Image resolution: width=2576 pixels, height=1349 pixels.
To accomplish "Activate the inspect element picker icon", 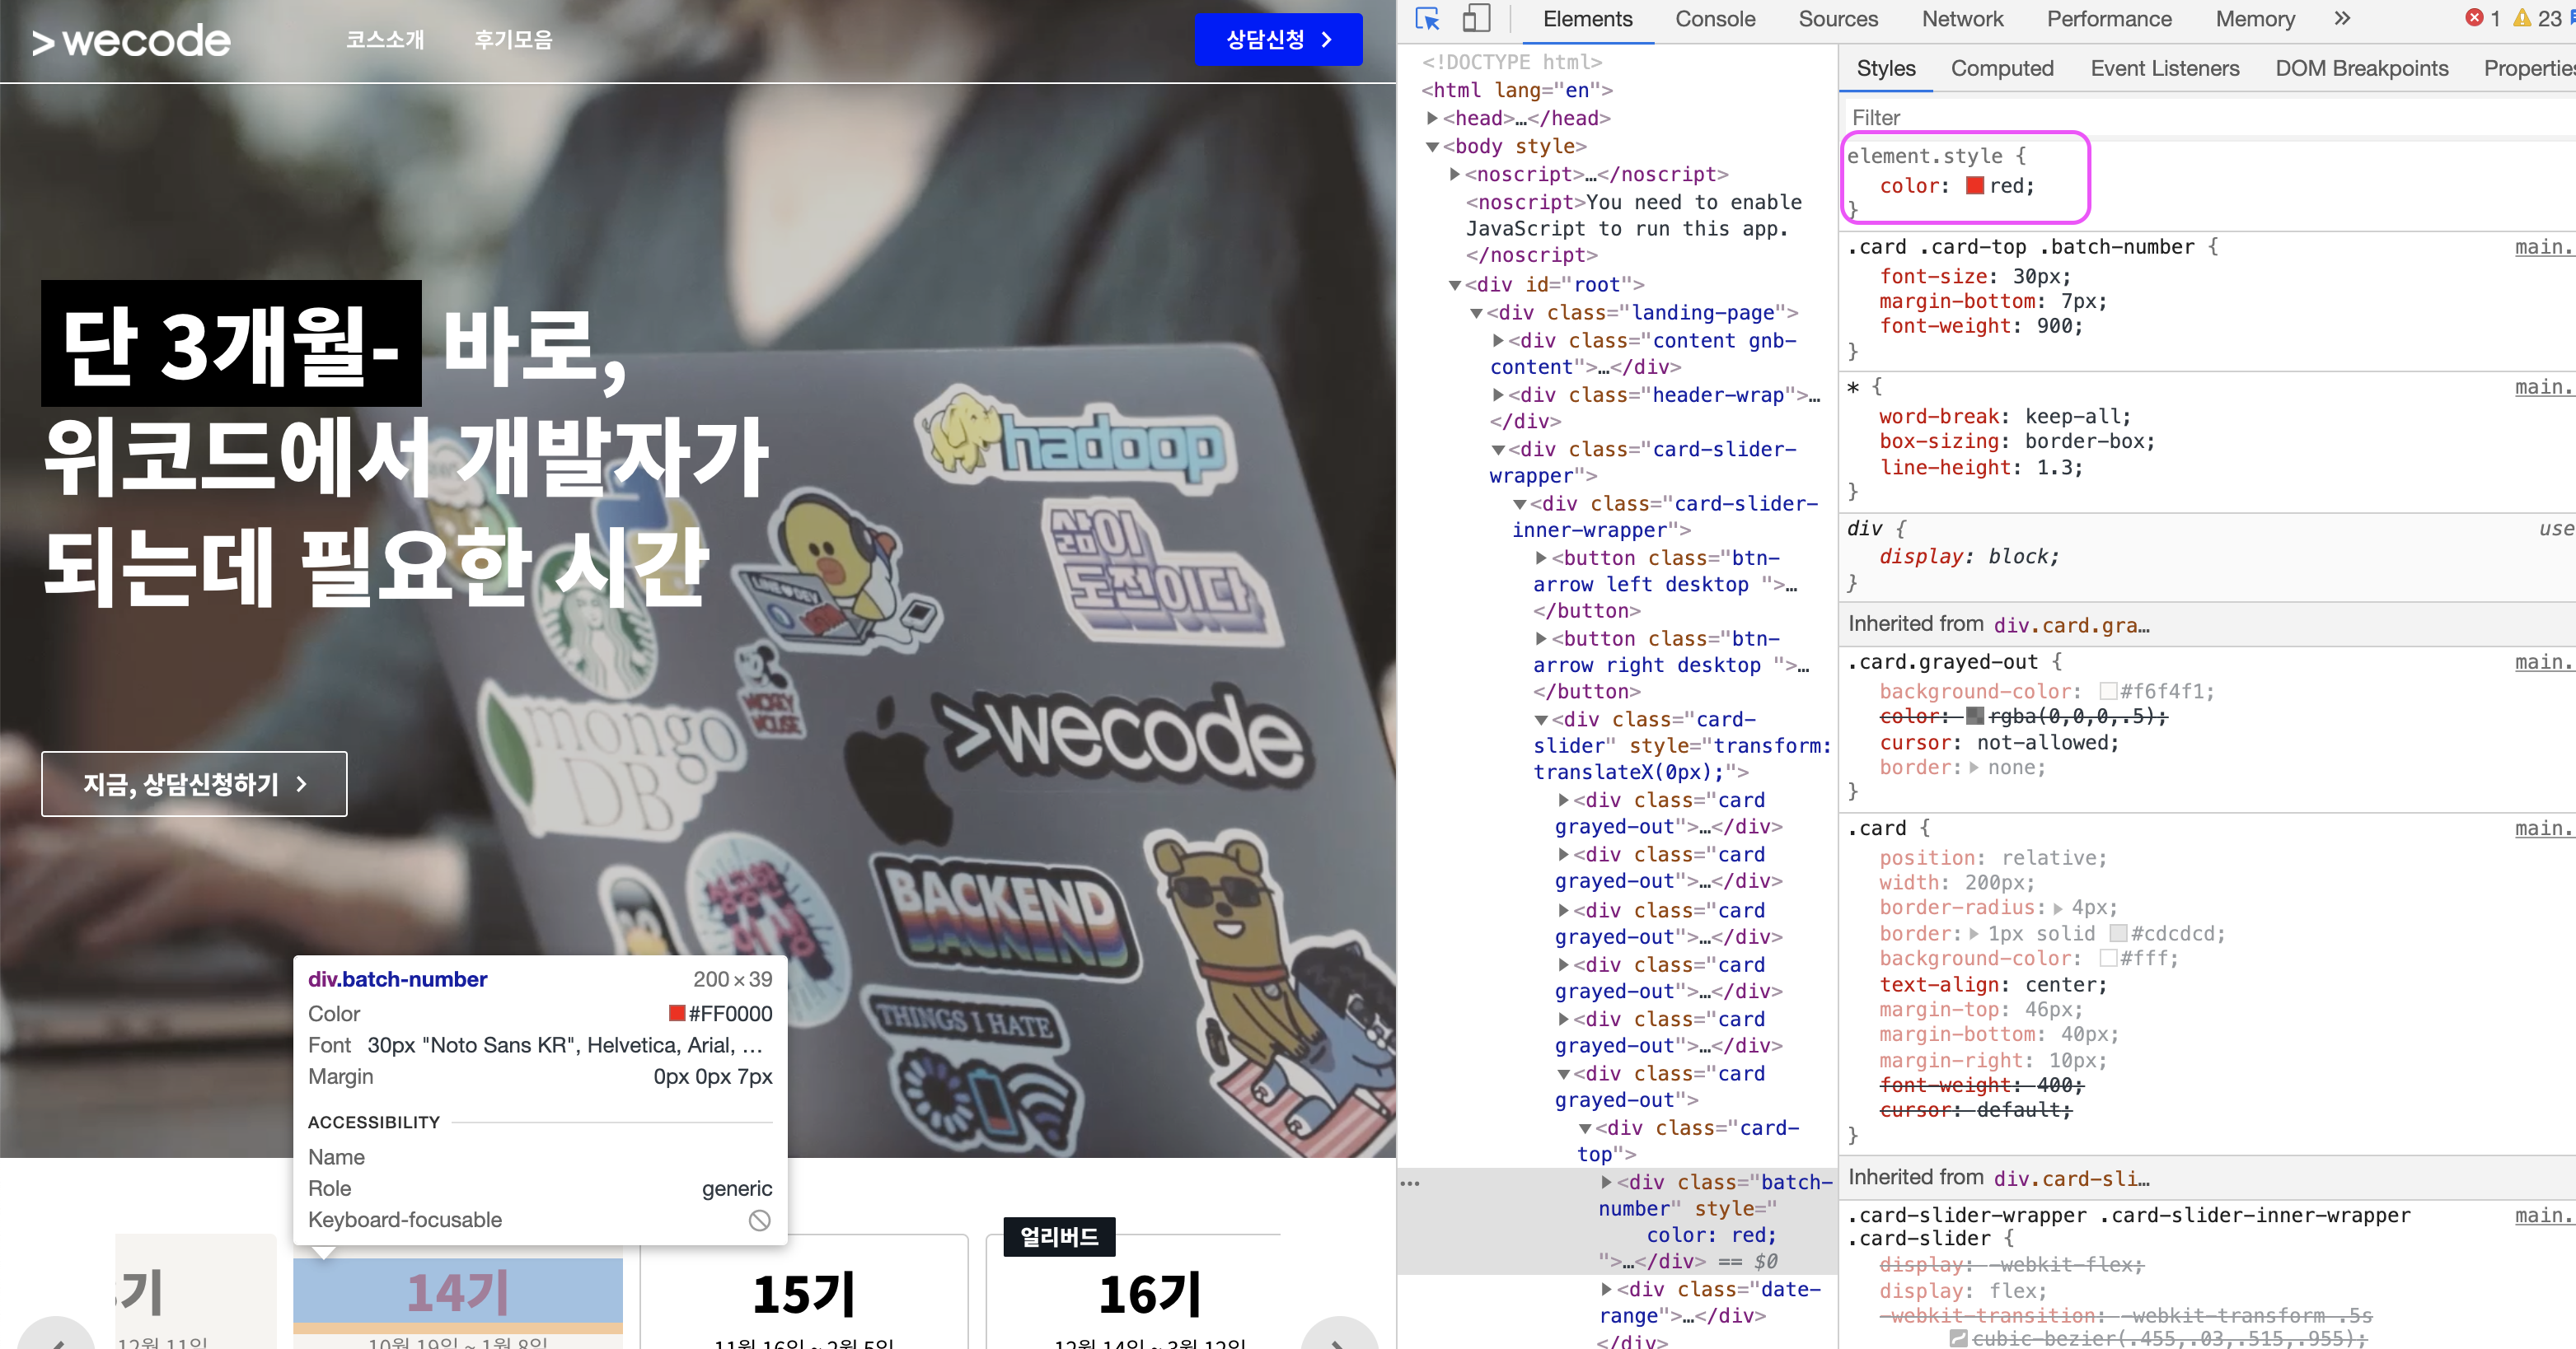I will click(x=1427, y=19).
